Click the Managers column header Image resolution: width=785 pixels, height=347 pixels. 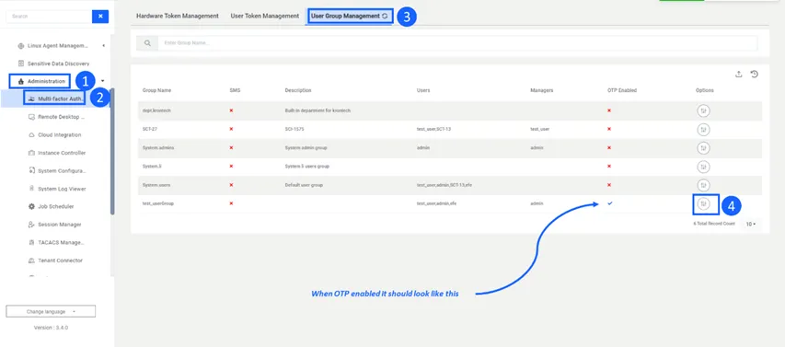541,90
